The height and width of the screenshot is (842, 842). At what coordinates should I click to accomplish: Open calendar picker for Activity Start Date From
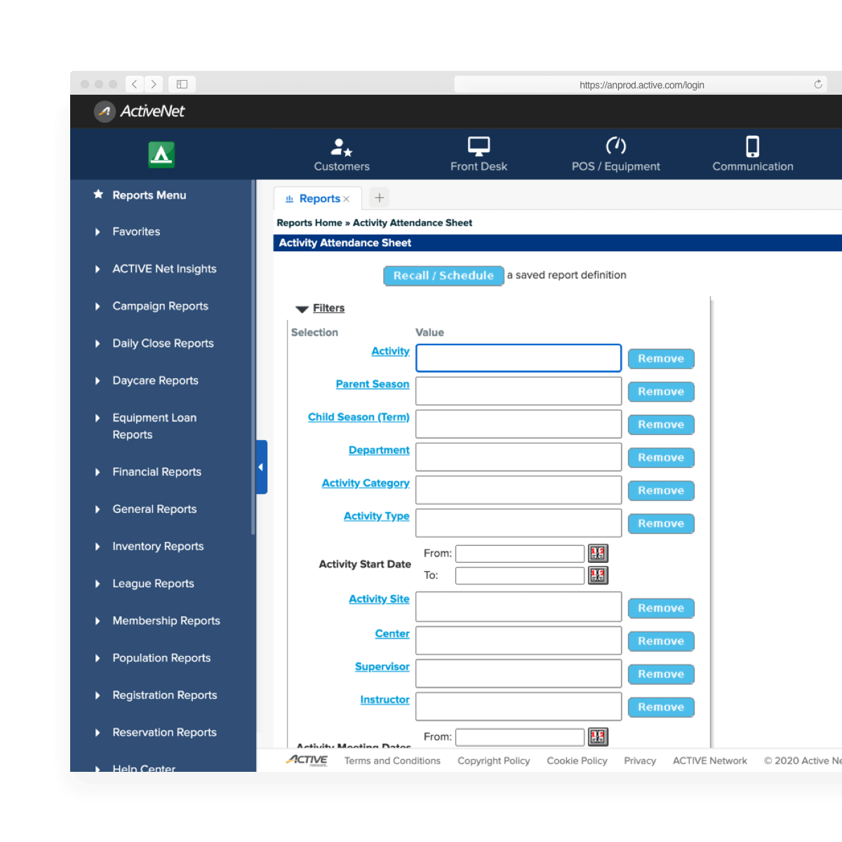pyautogui.click(x=598, y=554)
